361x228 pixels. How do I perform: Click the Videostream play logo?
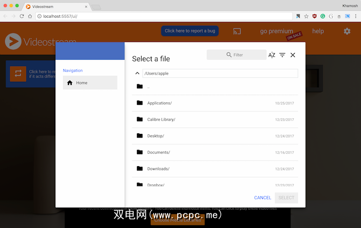click(x=13, y=41)
